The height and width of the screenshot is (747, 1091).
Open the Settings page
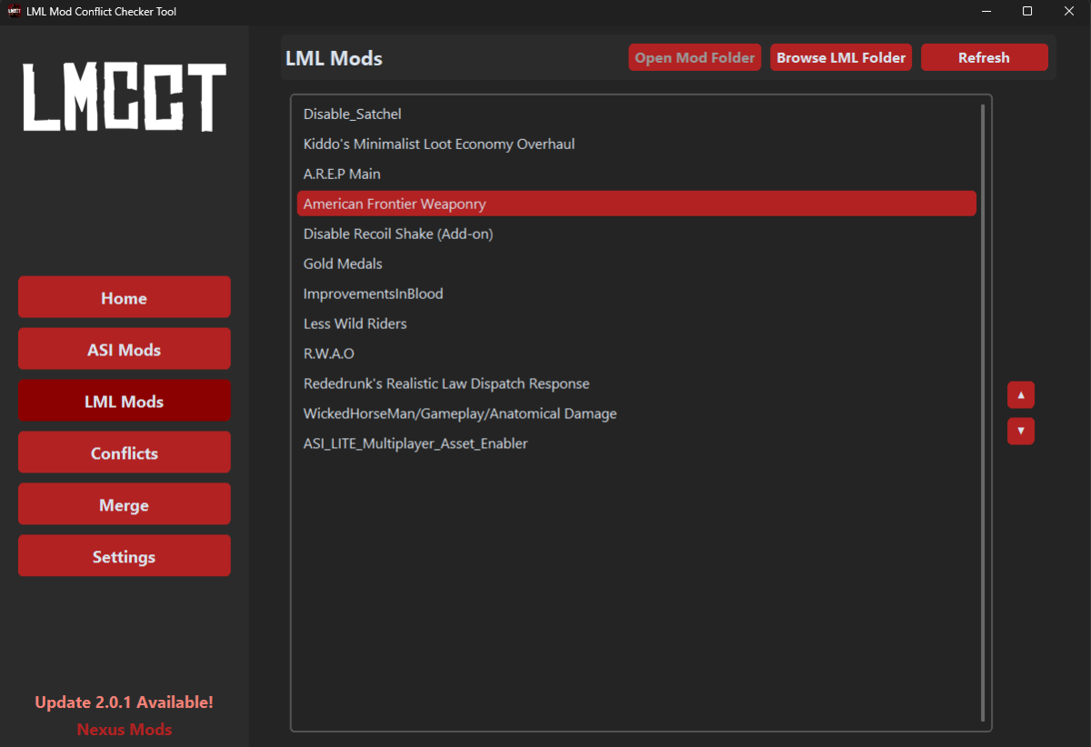124,557
